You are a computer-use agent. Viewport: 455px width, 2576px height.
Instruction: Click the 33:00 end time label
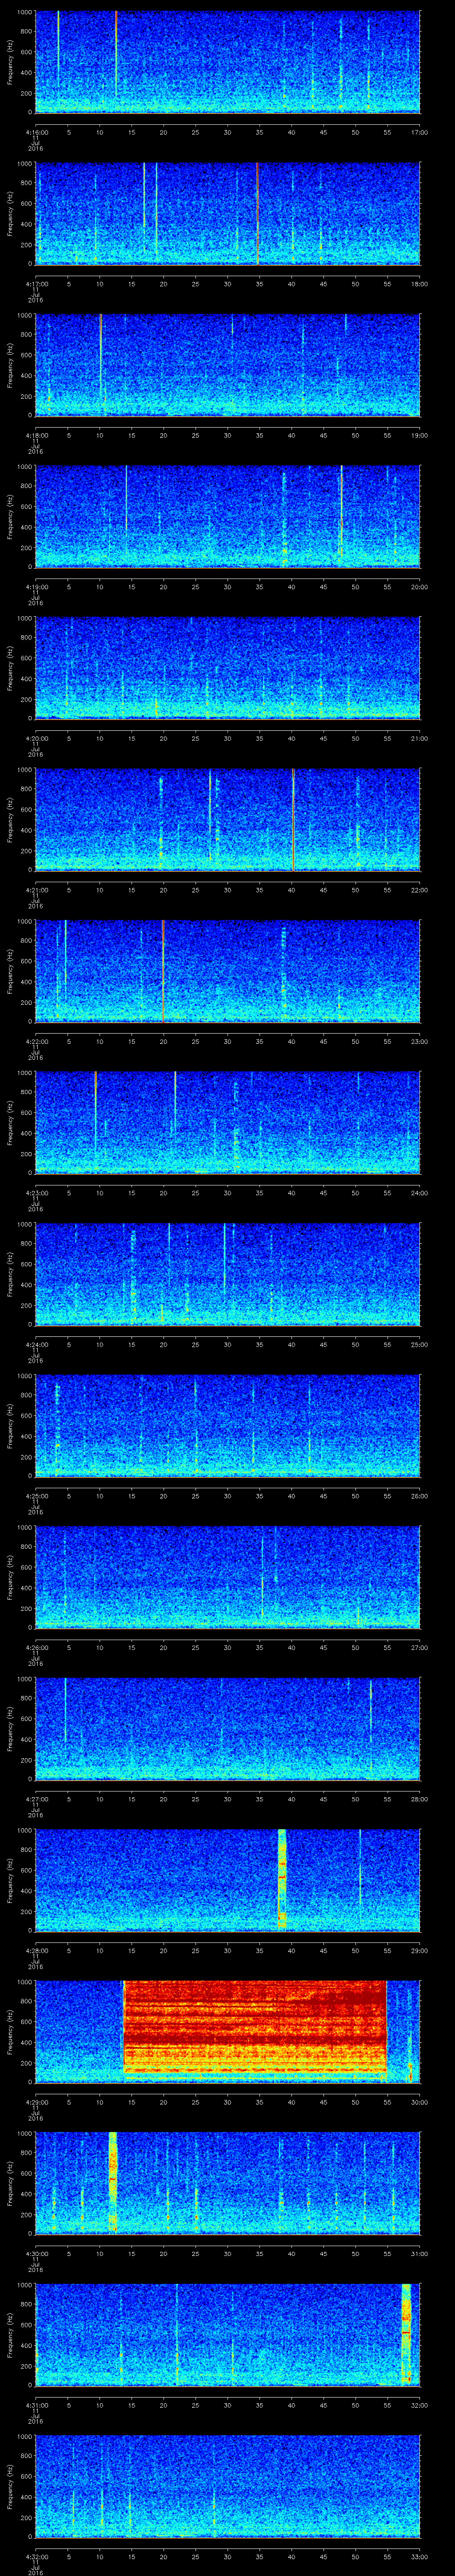[419, 2556]
